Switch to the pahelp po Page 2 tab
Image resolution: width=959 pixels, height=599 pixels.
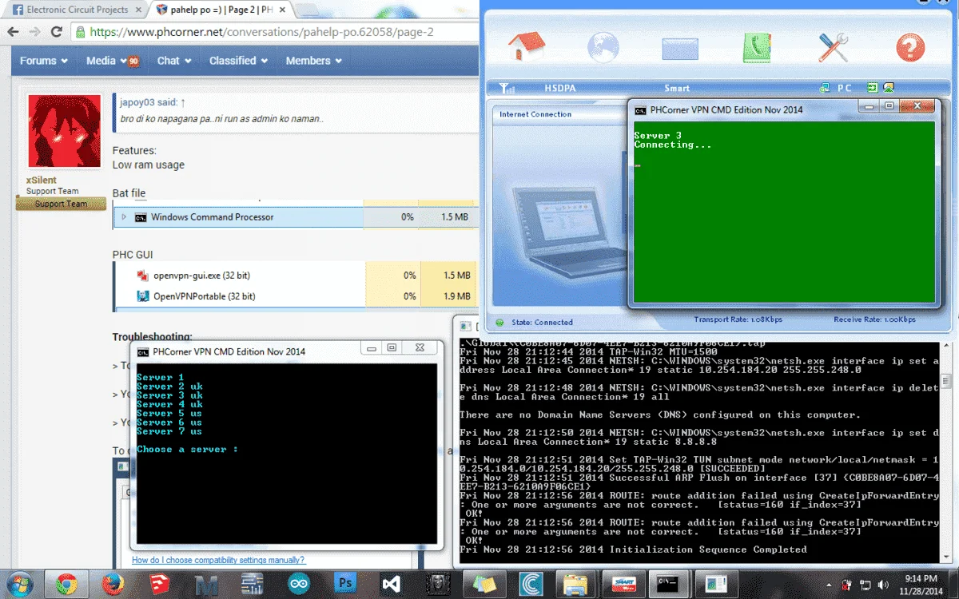(x=219, y=10)
